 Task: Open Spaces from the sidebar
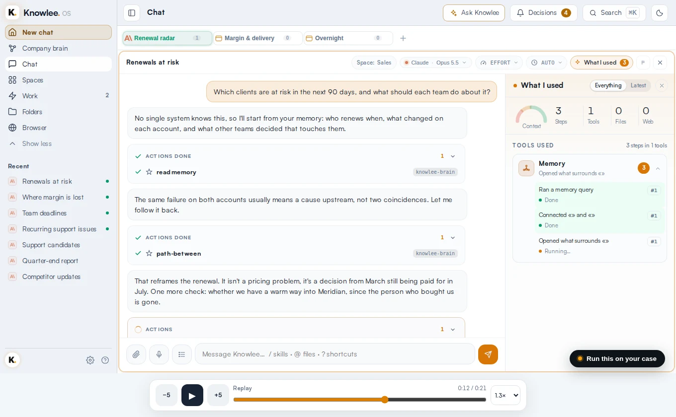click(x=58, y=80)
